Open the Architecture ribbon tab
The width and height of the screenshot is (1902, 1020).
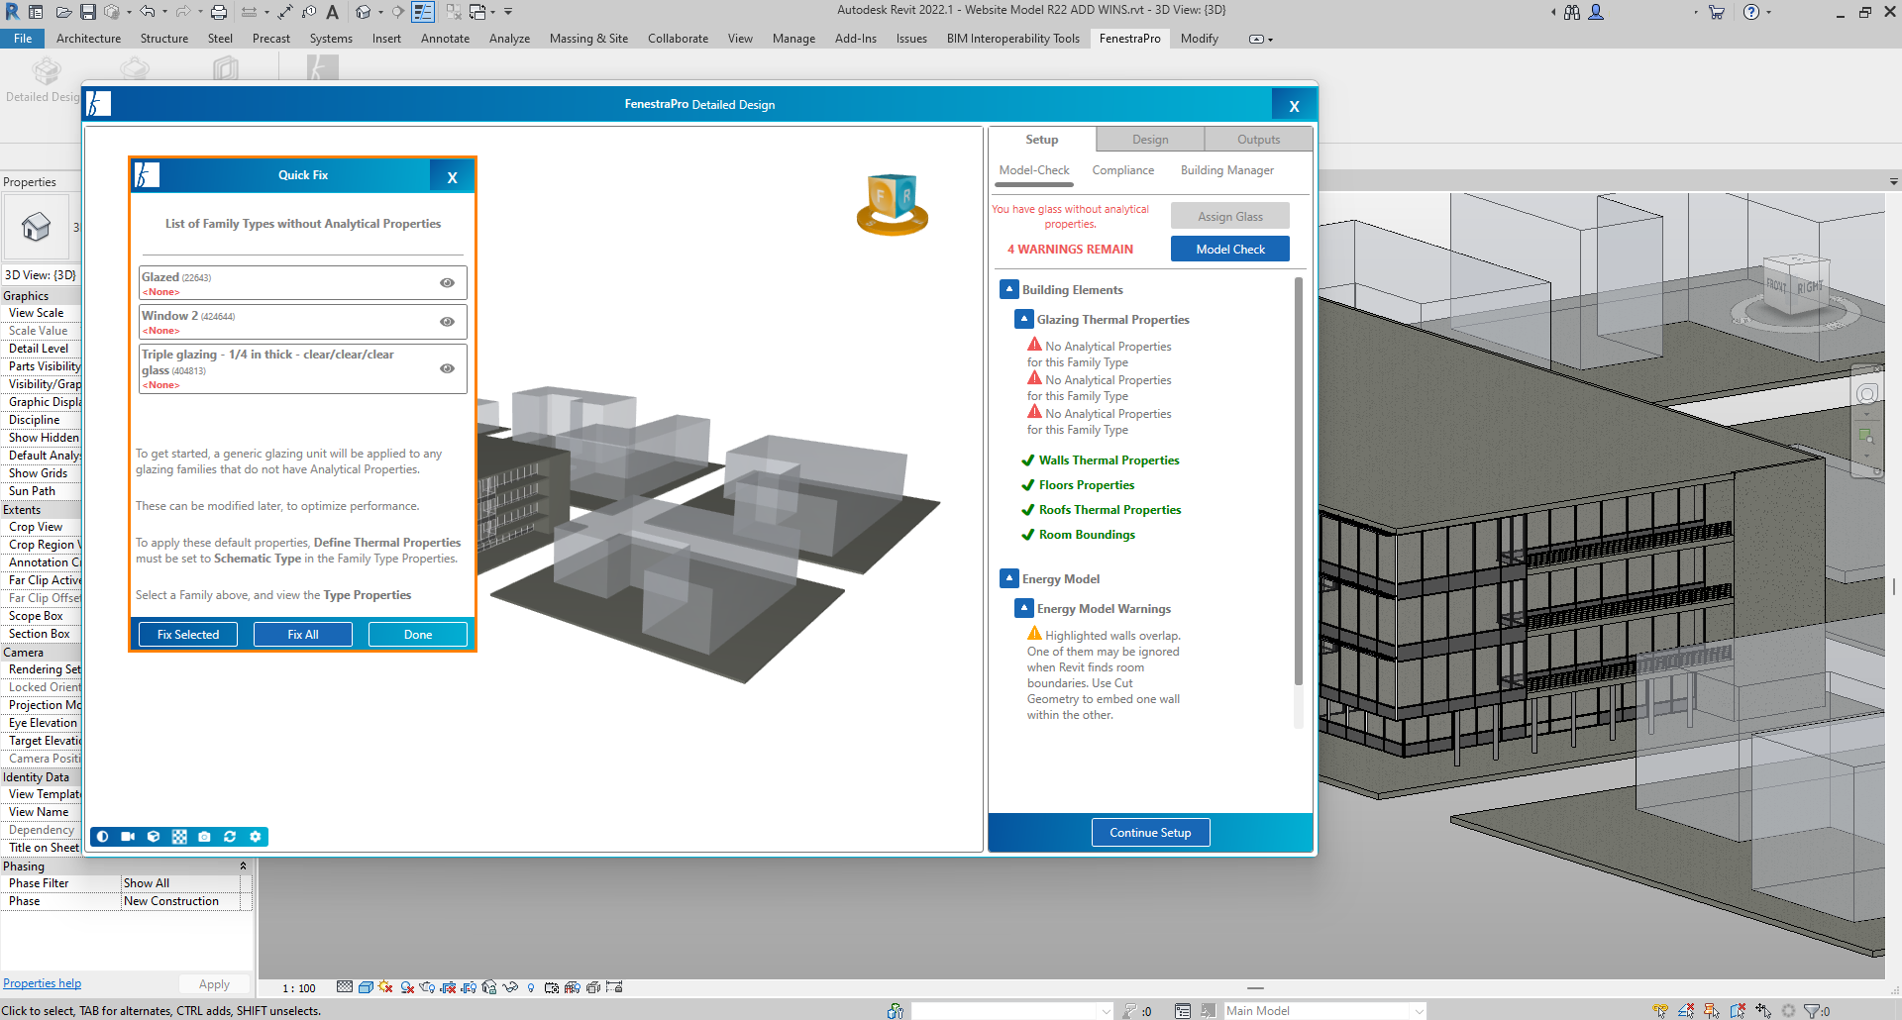click(x=88, y=39)
